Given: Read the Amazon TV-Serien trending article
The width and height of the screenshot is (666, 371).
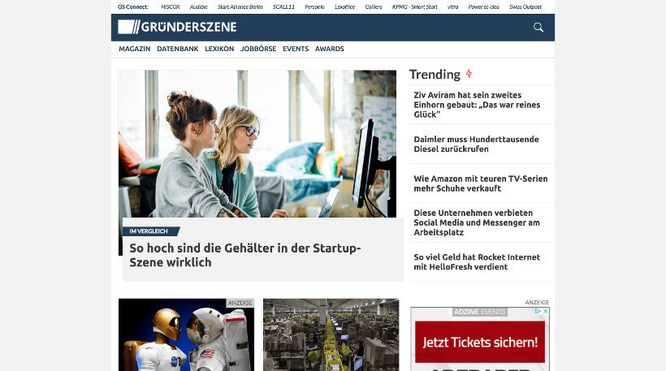Looking at the screenshot, I should pyautogui.click(x=480, y=183).
